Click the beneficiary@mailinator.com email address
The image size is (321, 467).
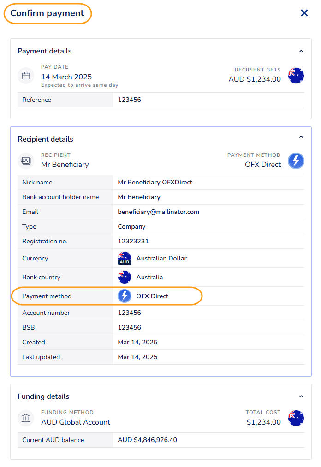coord(158,212)
